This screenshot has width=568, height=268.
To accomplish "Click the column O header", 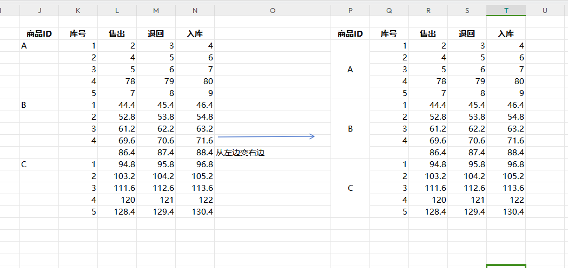I will click(x=272, y=10).
